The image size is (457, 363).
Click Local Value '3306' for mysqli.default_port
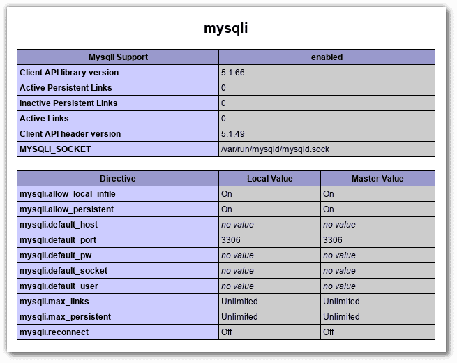click(x=230, y=240)
